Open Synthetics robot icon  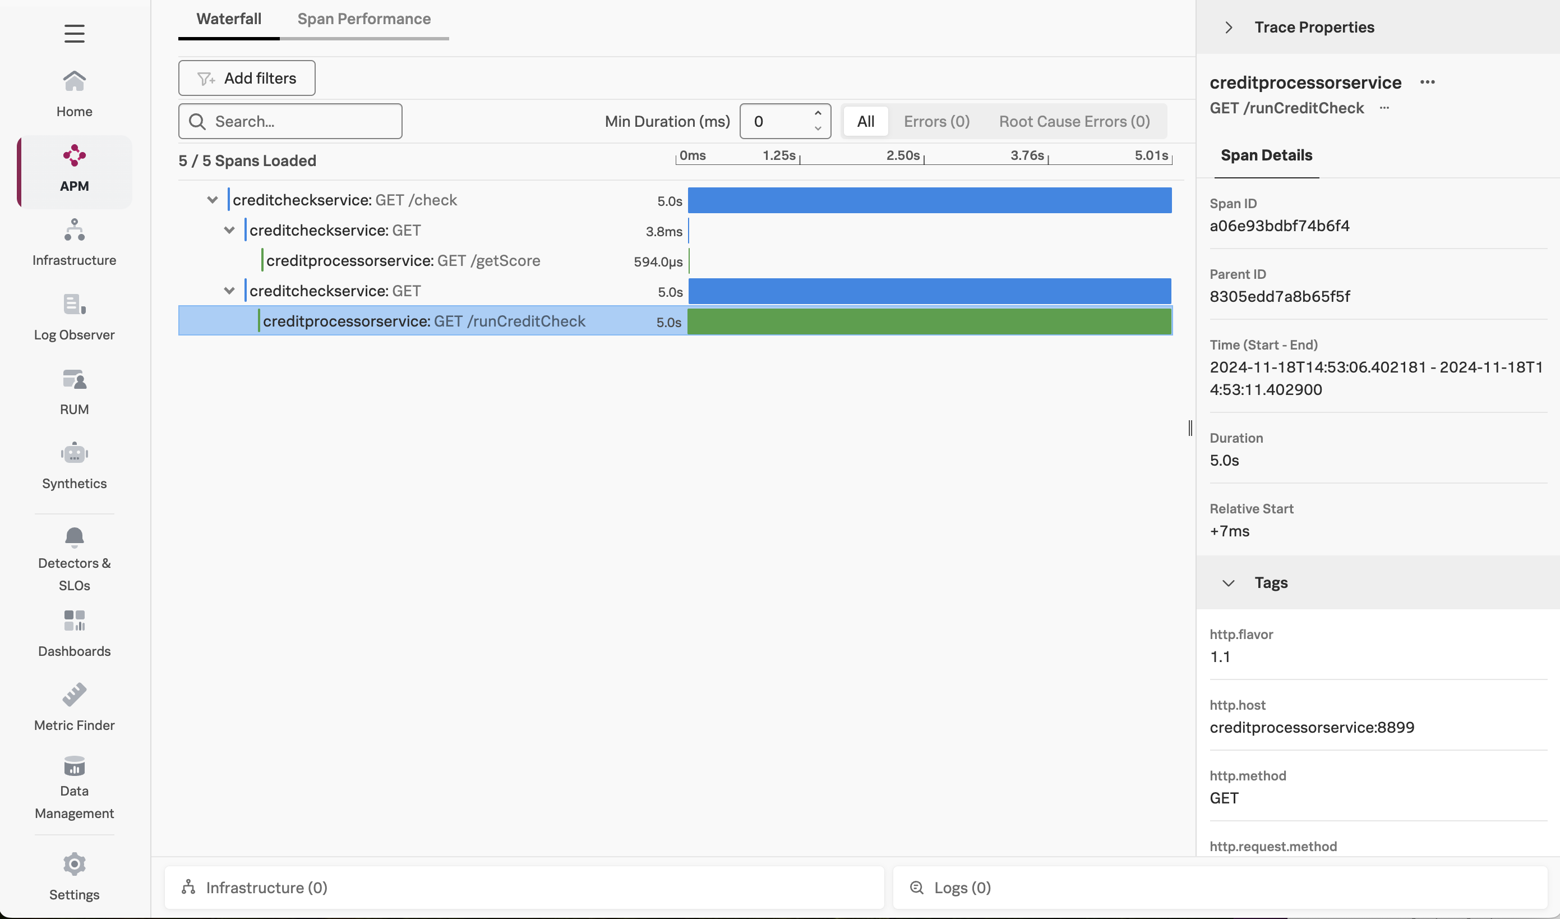pos(74,453)
